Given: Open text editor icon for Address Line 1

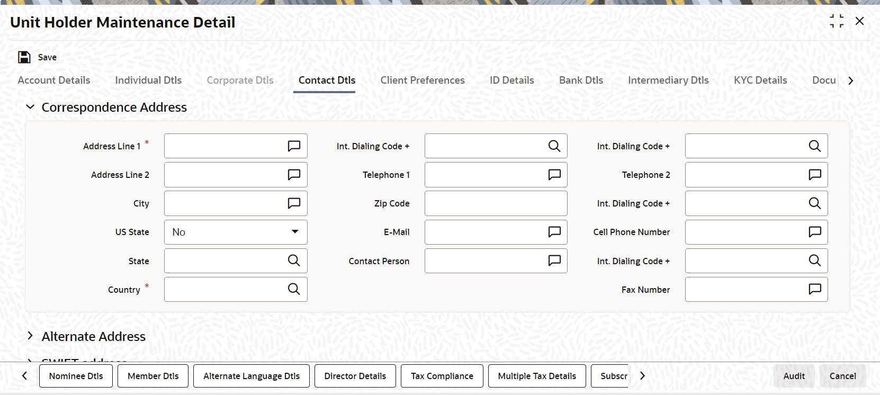Looking at the screenshot, I should pos(294,146).
